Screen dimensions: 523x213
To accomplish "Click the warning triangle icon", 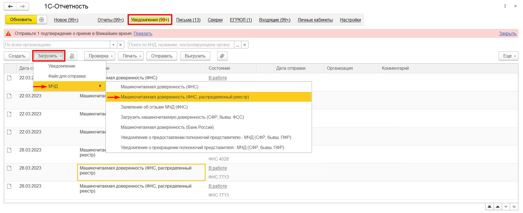I will 8,34.
